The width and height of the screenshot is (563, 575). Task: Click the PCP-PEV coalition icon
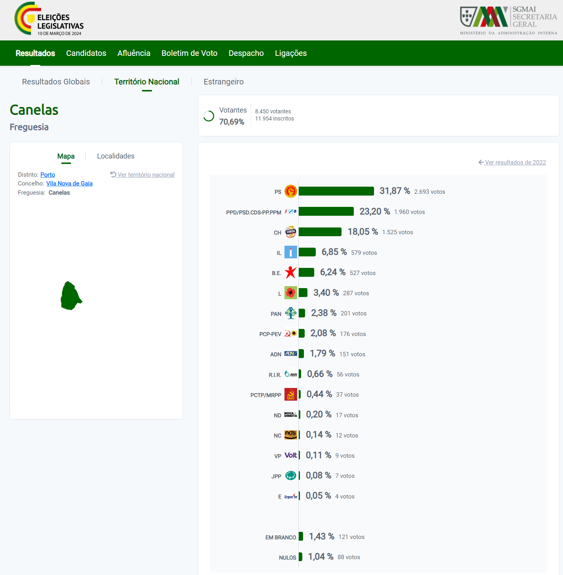tap(291, 333)
